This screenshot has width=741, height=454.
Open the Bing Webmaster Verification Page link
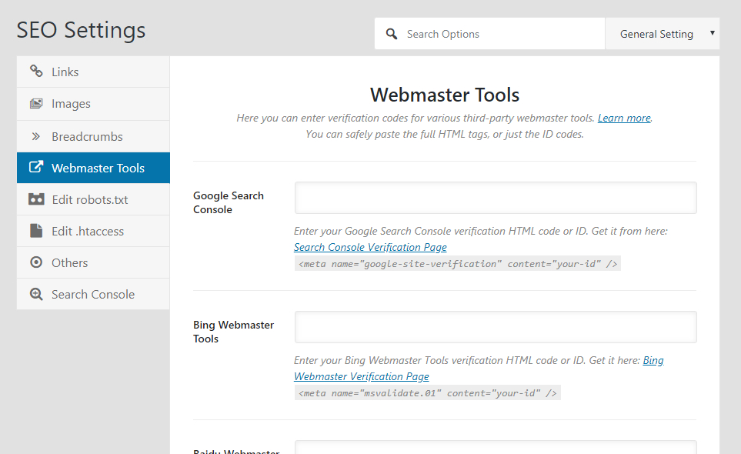[x=479, y=369]
